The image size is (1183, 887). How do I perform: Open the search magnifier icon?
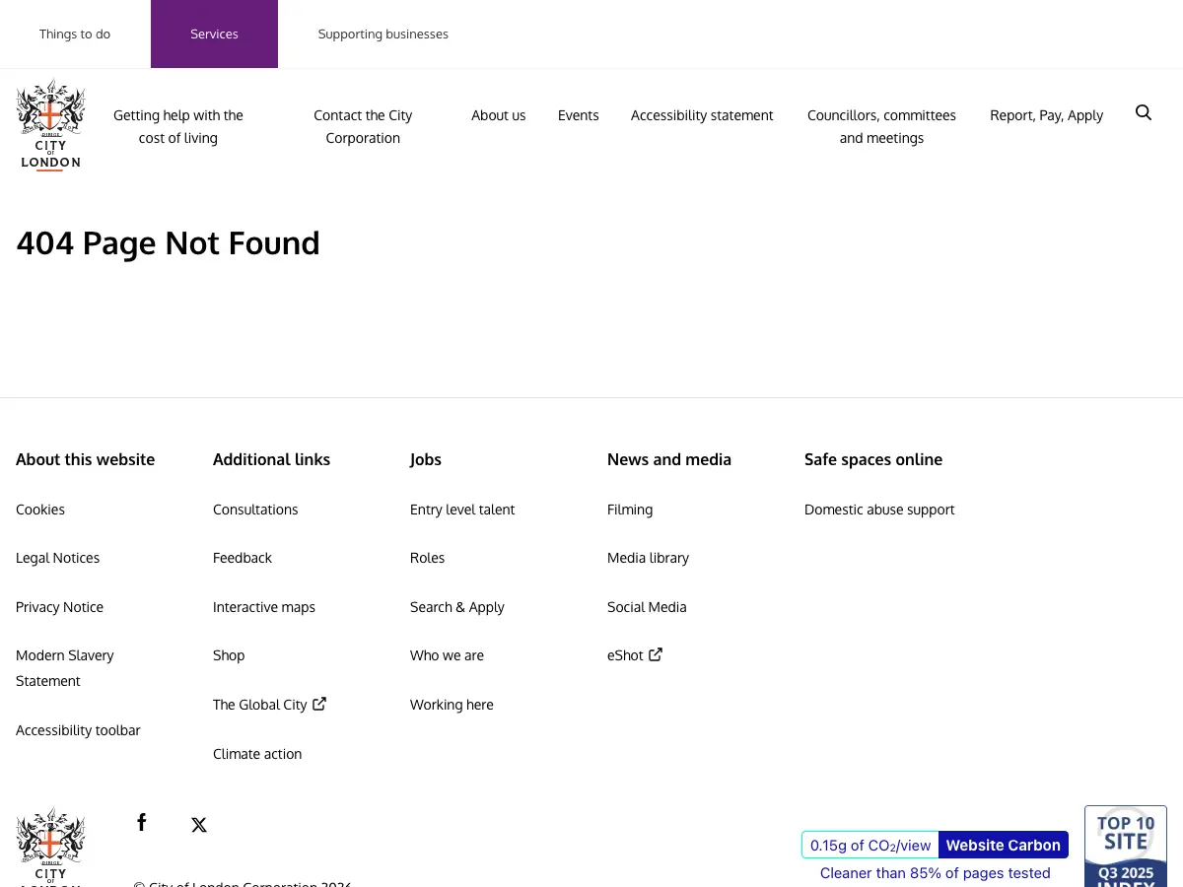tap(1144, 112)
